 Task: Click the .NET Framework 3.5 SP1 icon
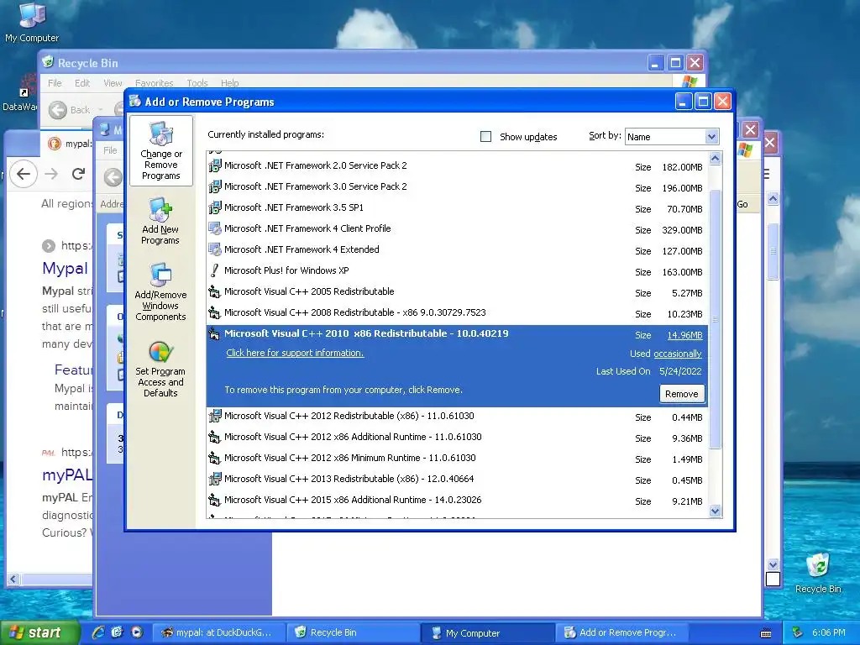point(215,207)
